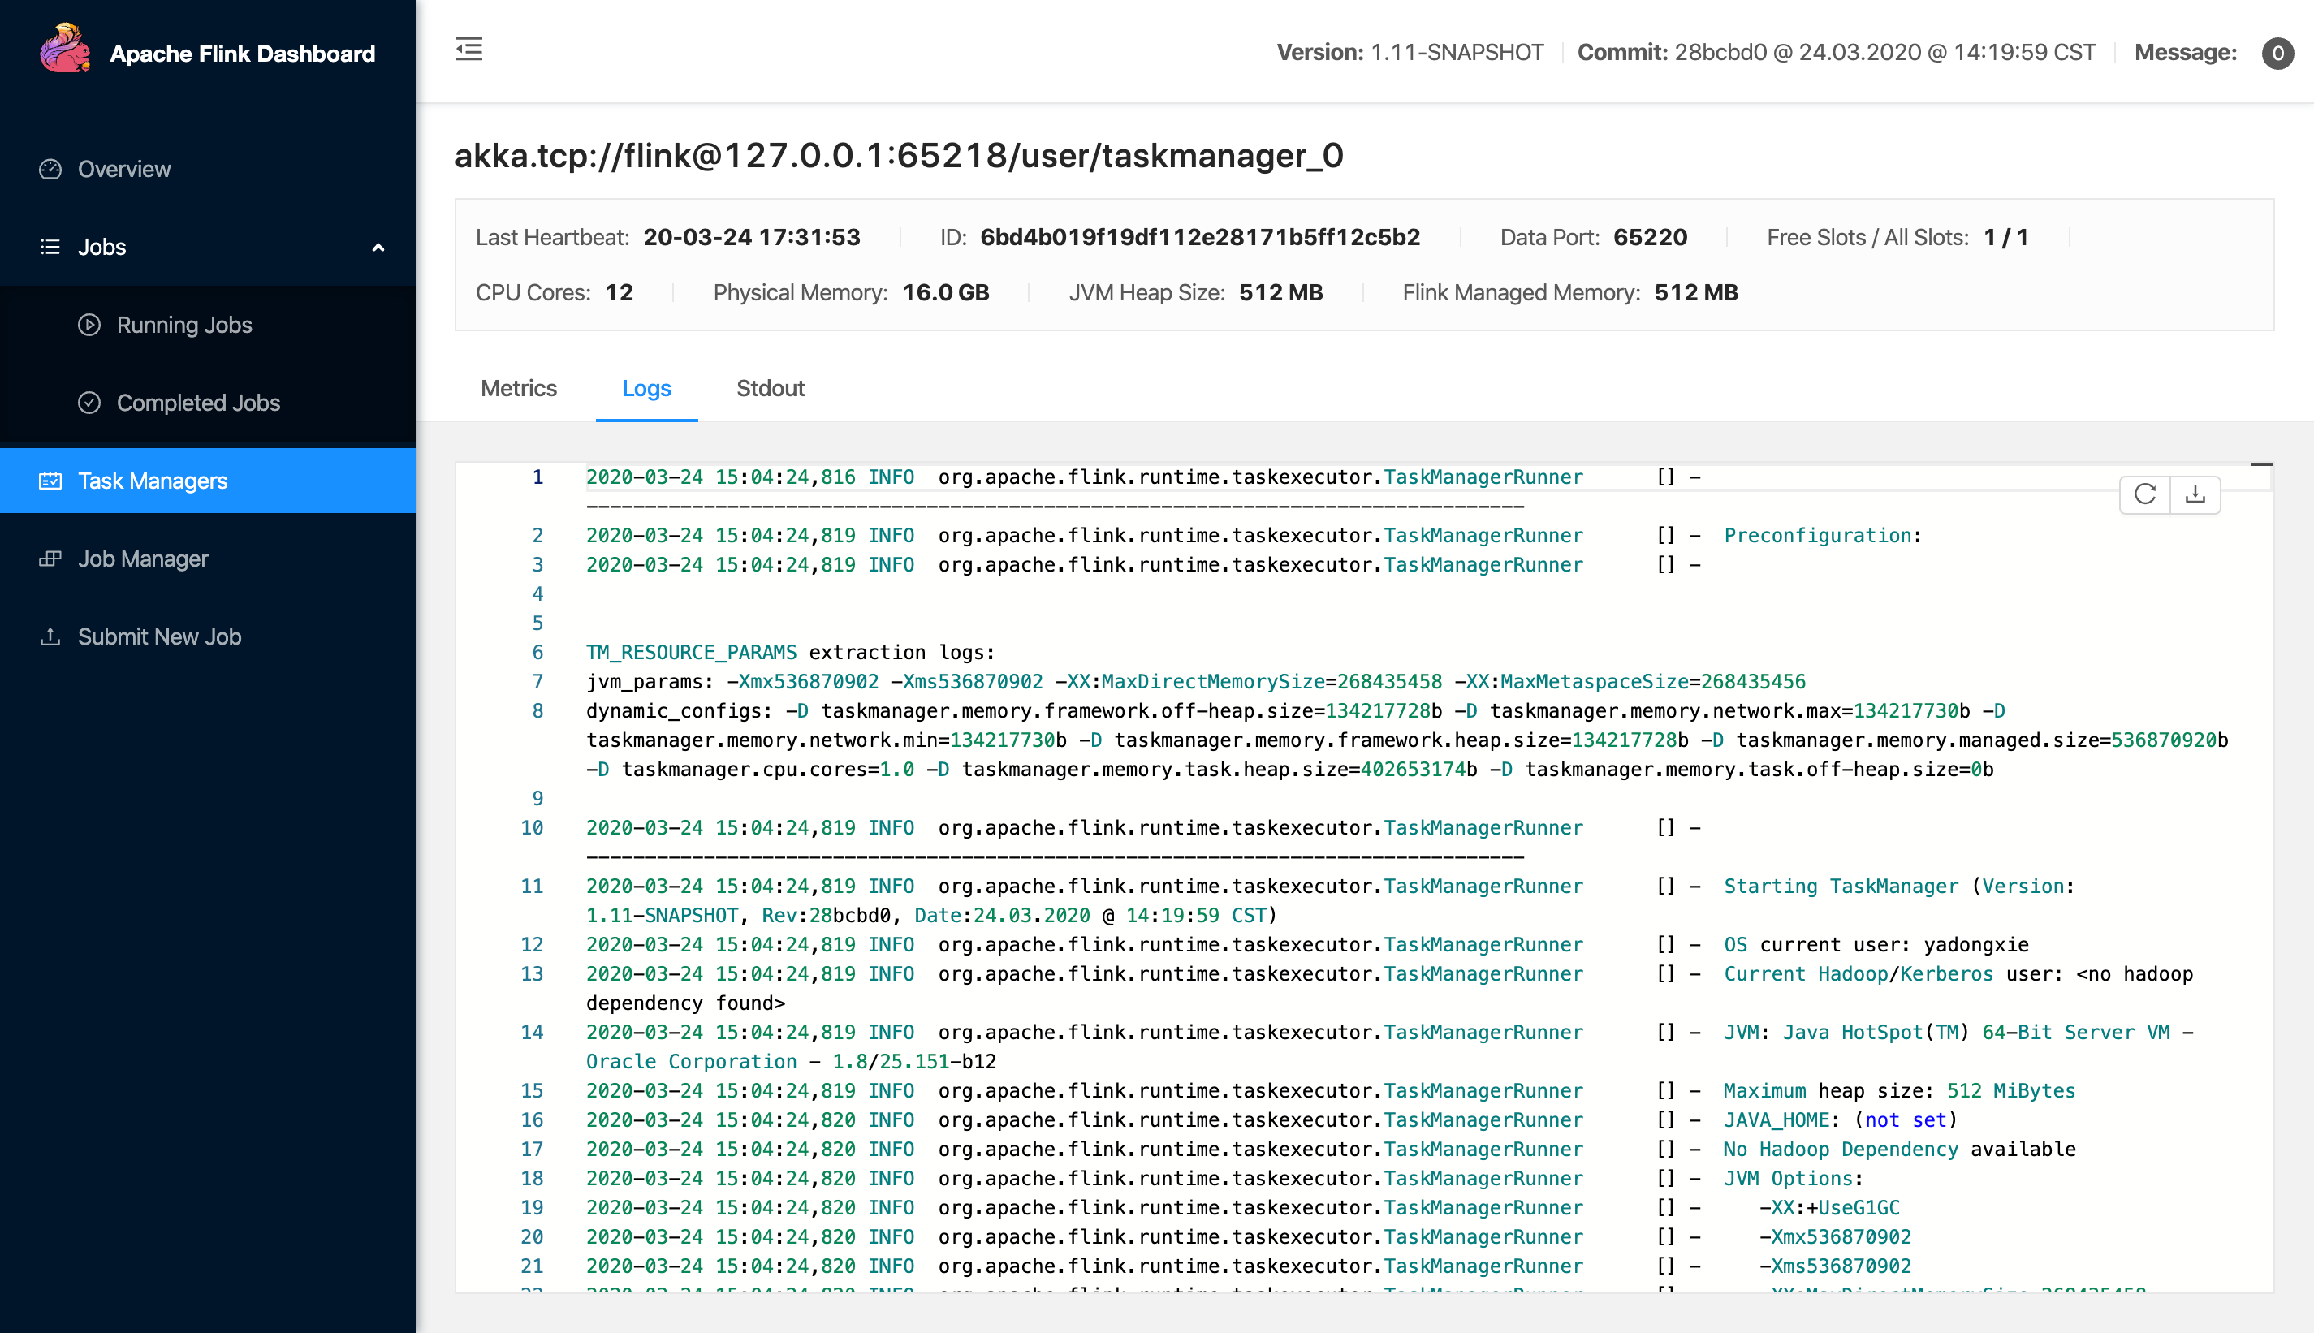Screen dimensions: 2314x1333
Task: Select the Logs tab
Action: click(646, 388)
